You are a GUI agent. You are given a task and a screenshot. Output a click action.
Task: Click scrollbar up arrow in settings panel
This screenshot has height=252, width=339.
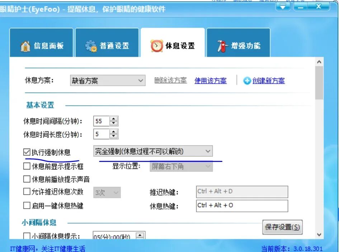(x=319, y=62)
